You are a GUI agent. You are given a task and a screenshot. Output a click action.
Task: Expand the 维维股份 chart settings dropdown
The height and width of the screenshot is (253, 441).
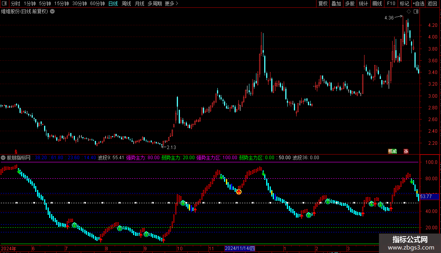(52, 12)
